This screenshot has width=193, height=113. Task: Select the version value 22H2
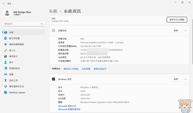83,91
